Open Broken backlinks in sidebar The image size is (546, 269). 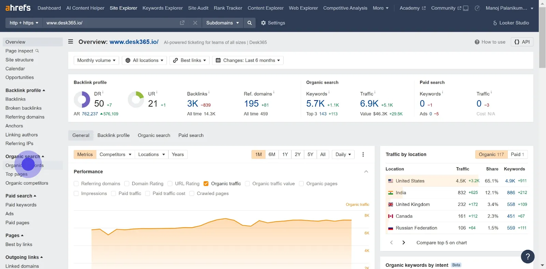24,108
